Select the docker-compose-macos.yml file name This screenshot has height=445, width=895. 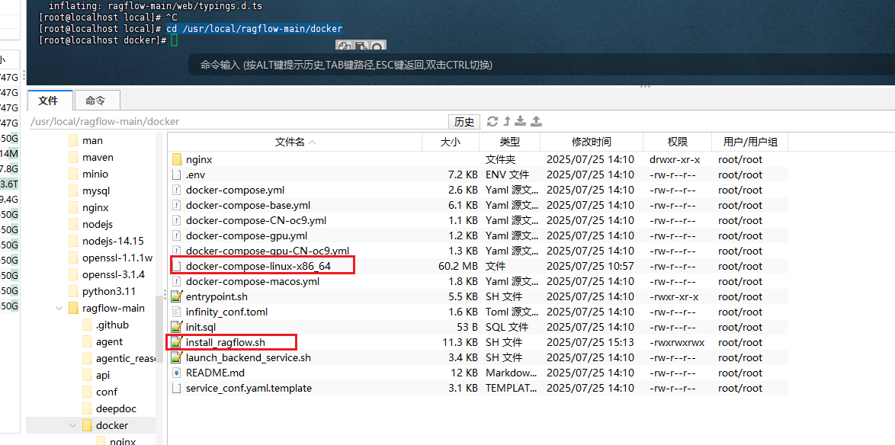tap(252, 281)
